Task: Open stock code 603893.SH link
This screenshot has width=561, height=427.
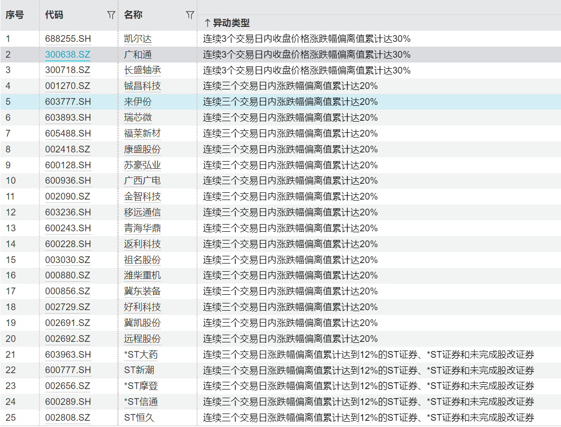Action: 68,117
